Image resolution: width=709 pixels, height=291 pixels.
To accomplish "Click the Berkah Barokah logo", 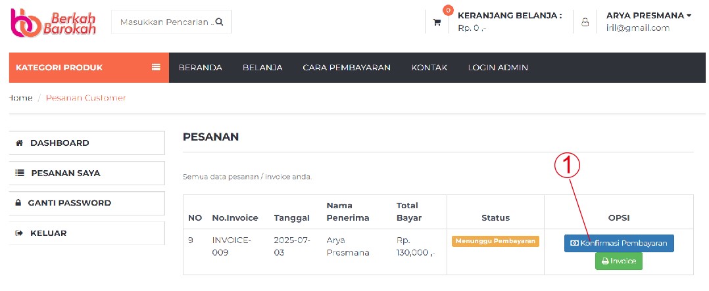I will click(53, 22).
